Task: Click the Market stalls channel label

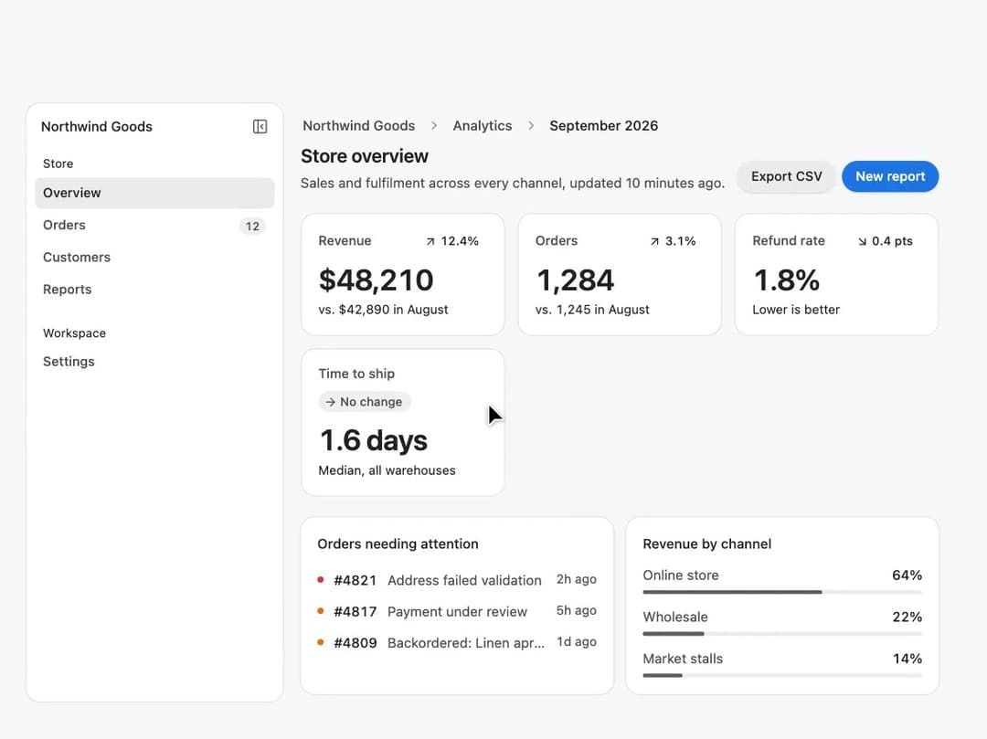Action: point(683,659)
